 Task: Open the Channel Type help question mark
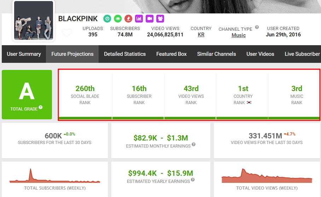tap(257, 27)
